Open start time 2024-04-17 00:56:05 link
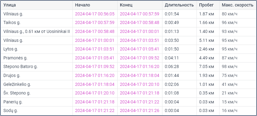 coord(95,14)
